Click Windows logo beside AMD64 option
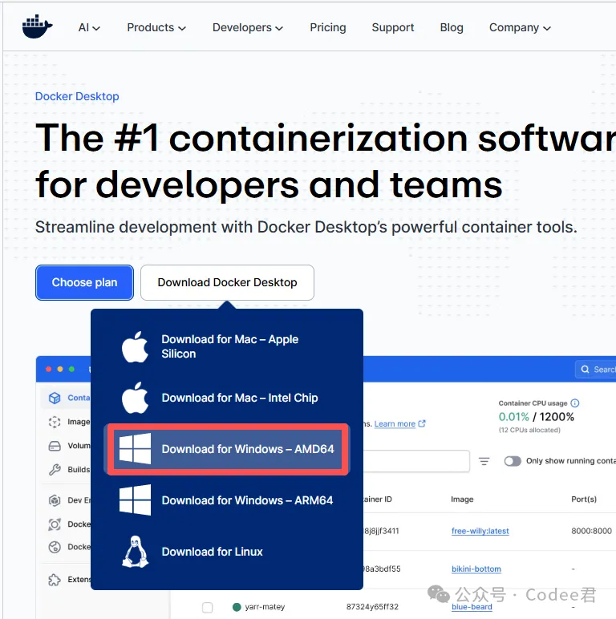The width and height of the screenshot is (616, 619). point(135,449)
